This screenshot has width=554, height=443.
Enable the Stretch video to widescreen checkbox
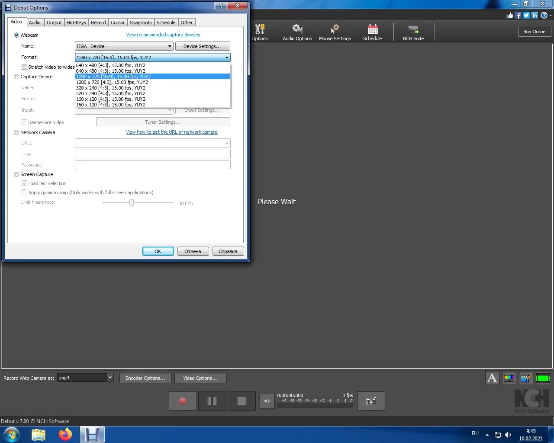[x=24, y=67]
